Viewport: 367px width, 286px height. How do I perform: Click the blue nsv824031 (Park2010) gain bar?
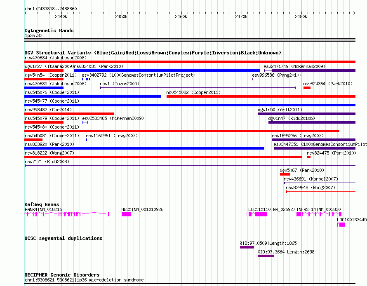[x=167, y=70]
